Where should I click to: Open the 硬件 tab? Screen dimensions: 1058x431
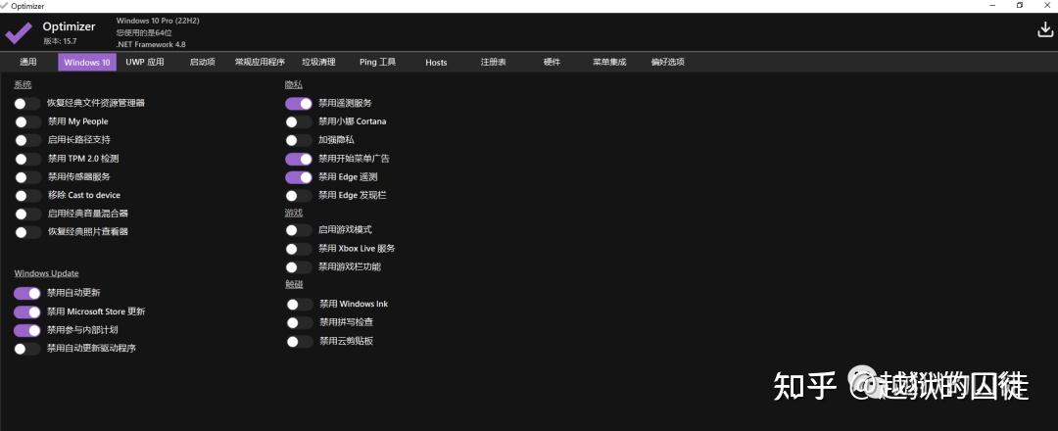552,62
